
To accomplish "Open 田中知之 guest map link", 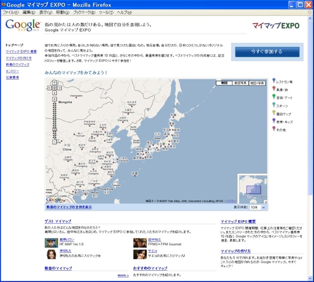I will 155,240.
